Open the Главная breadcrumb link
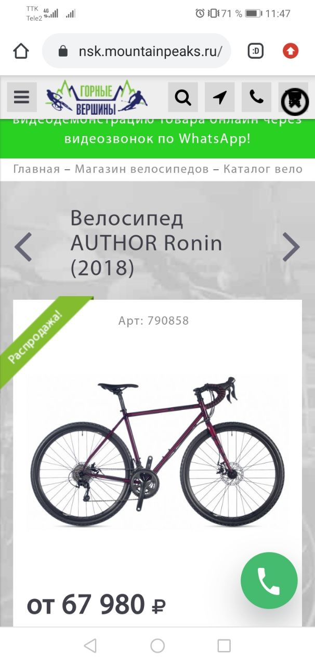 click(36, 169)
